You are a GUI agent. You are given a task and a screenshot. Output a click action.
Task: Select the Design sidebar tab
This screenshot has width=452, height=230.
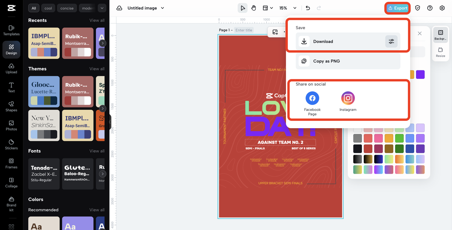11,49
